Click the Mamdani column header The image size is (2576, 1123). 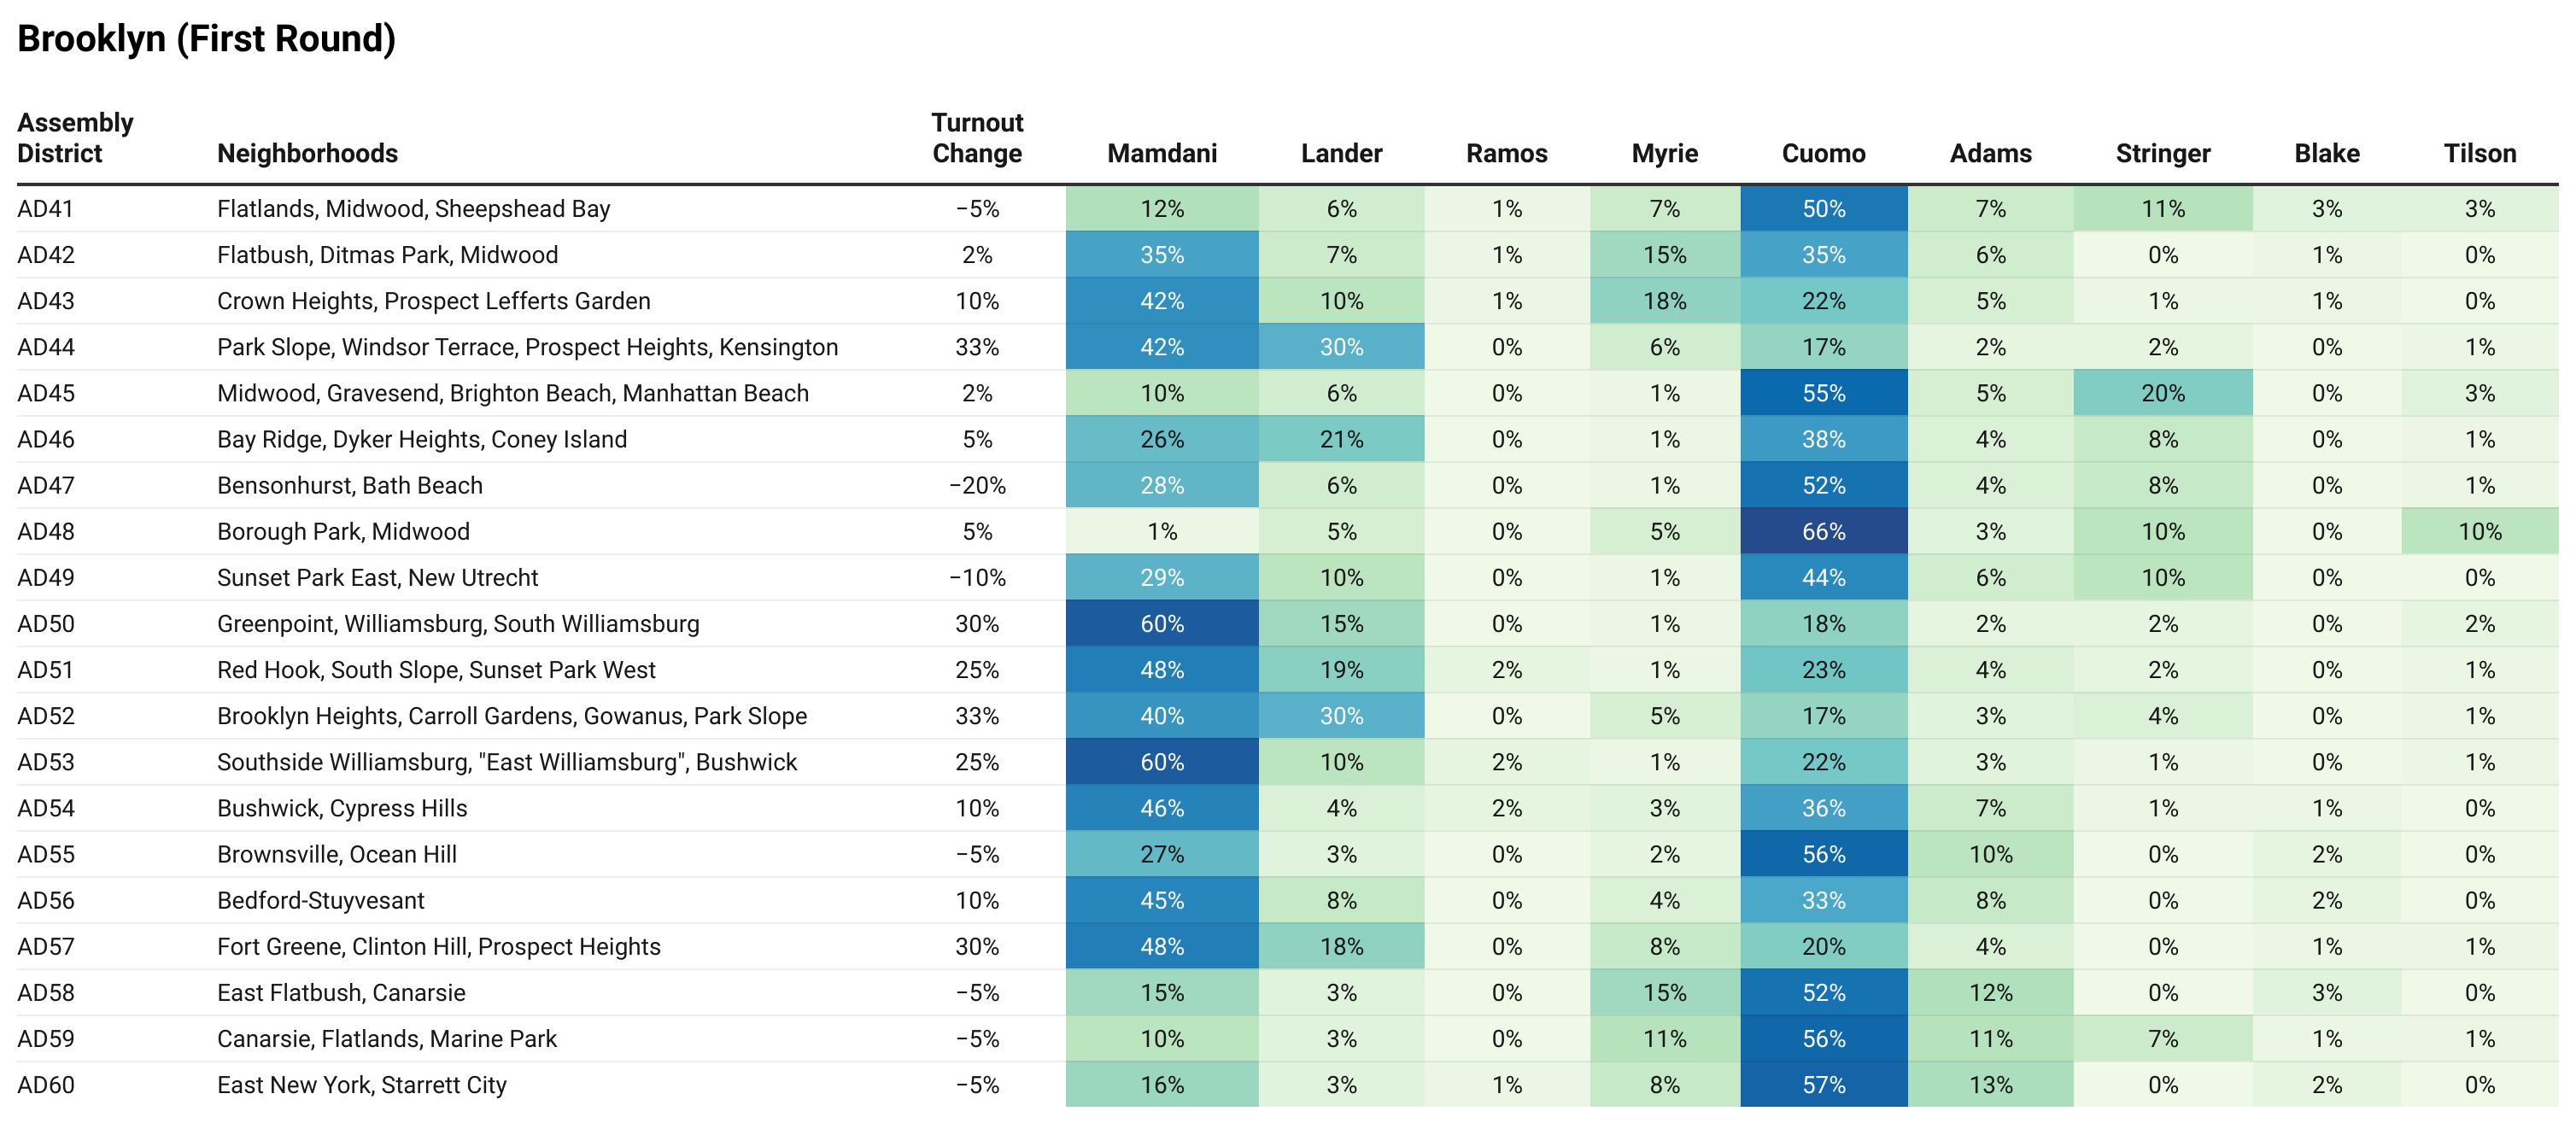[1161, 153]
